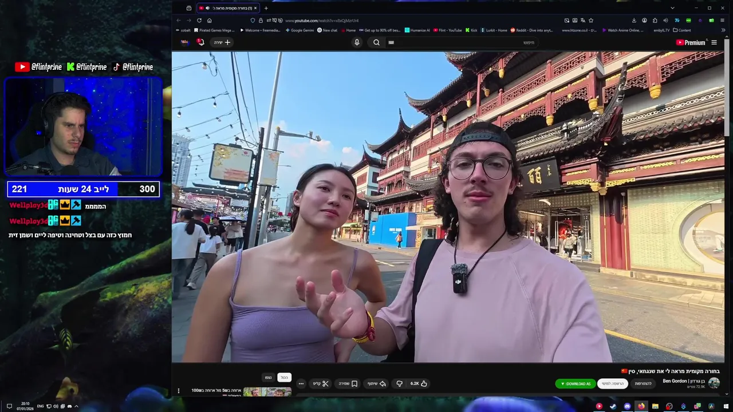
Task: Click the youtube.com address bar URL
Action: 322,21
